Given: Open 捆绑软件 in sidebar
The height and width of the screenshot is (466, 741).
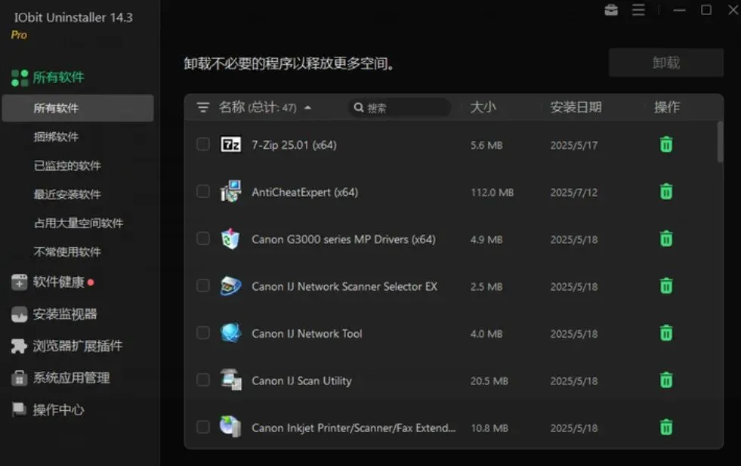Looking at the screenshot, I should (x=56, y=137).
